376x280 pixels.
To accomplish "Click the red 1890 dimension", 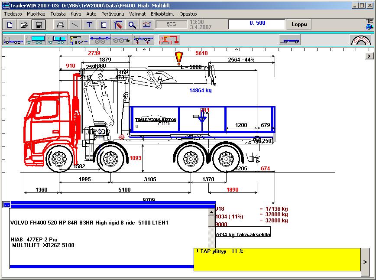I will click(232, 190).
